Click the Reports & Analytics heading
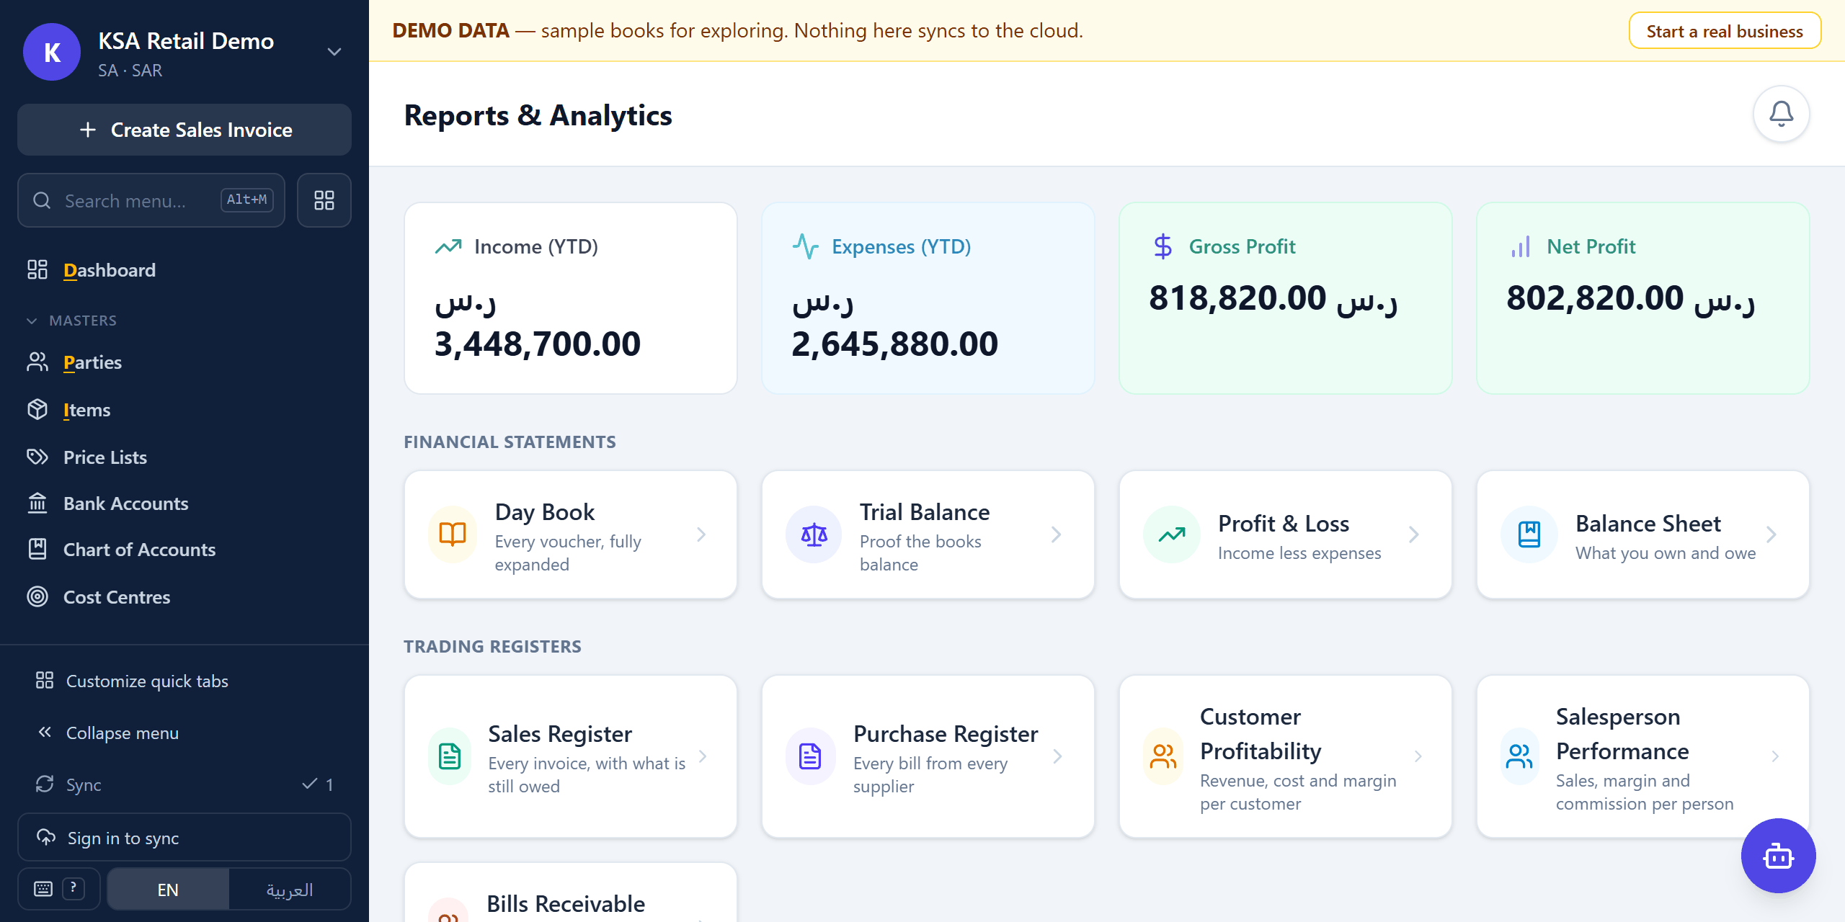This screenshot has width=1845, height=922. pos(538,115)
